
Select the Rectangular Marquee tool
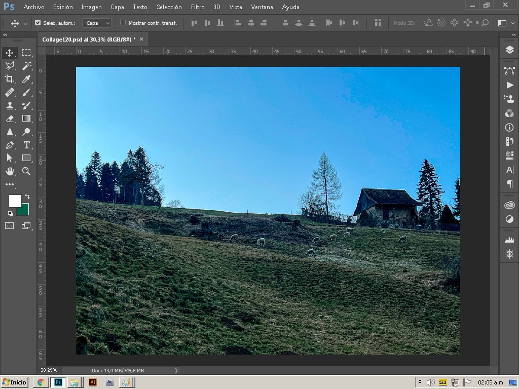[26, 53]
